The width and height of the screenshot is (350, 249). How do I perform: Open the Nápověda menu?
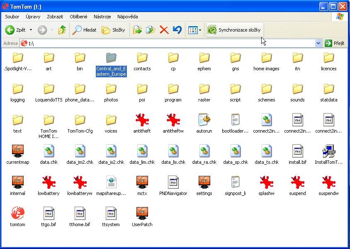pos(127,17)
